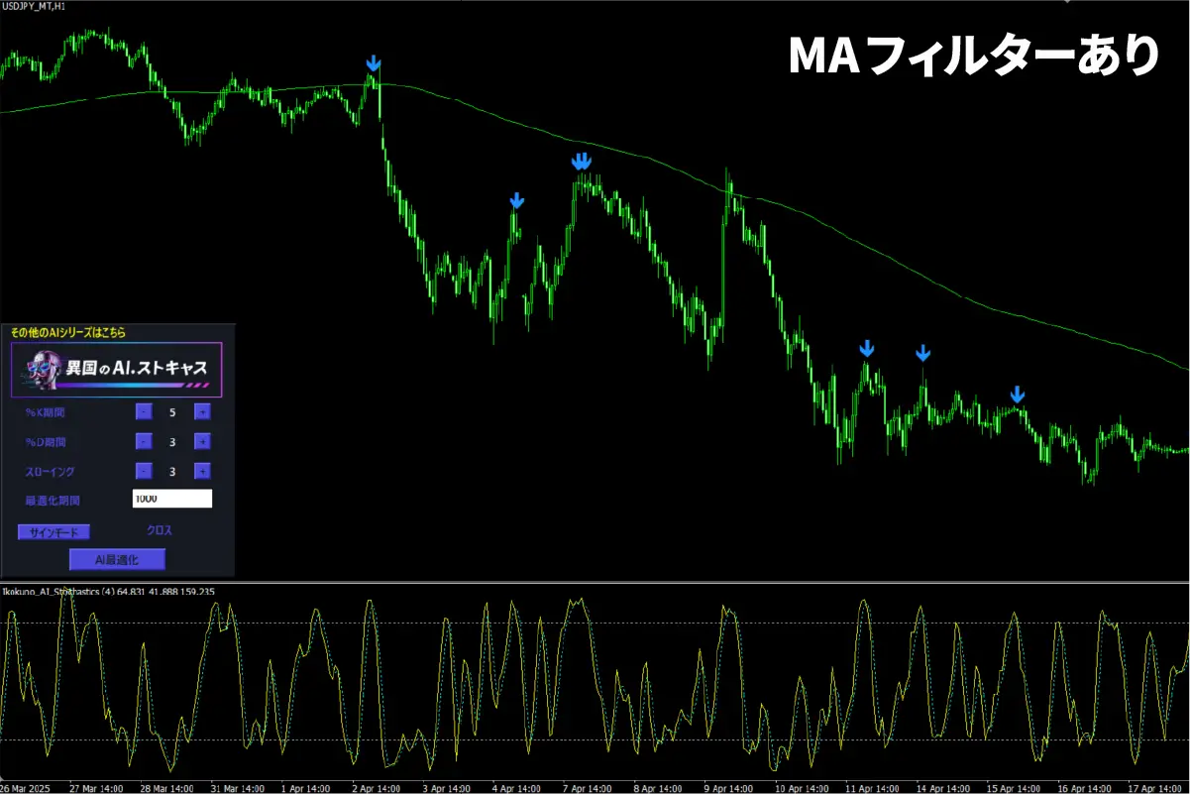
Task: Select the blue signal arrow near 14 Apr
Action: tap(923, 352)
